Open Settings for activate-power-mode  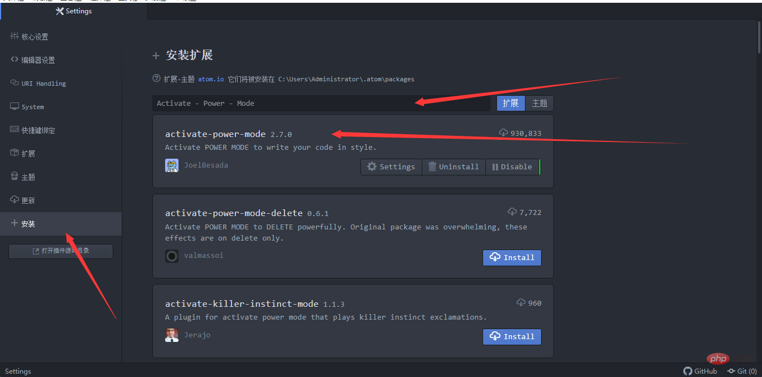[391, 167]
